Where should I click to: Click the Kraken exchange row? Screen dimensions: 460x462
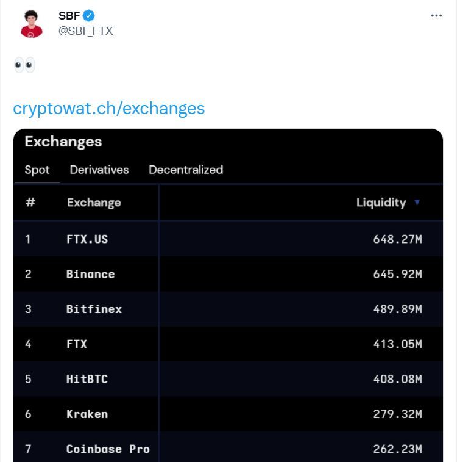87,414
